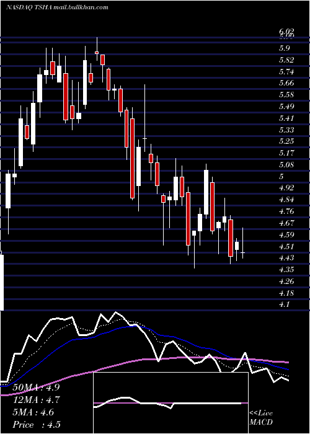
Task: Click the NASDAQ TSHA mail.bullkhan.com title text
Action: (57, 7)
